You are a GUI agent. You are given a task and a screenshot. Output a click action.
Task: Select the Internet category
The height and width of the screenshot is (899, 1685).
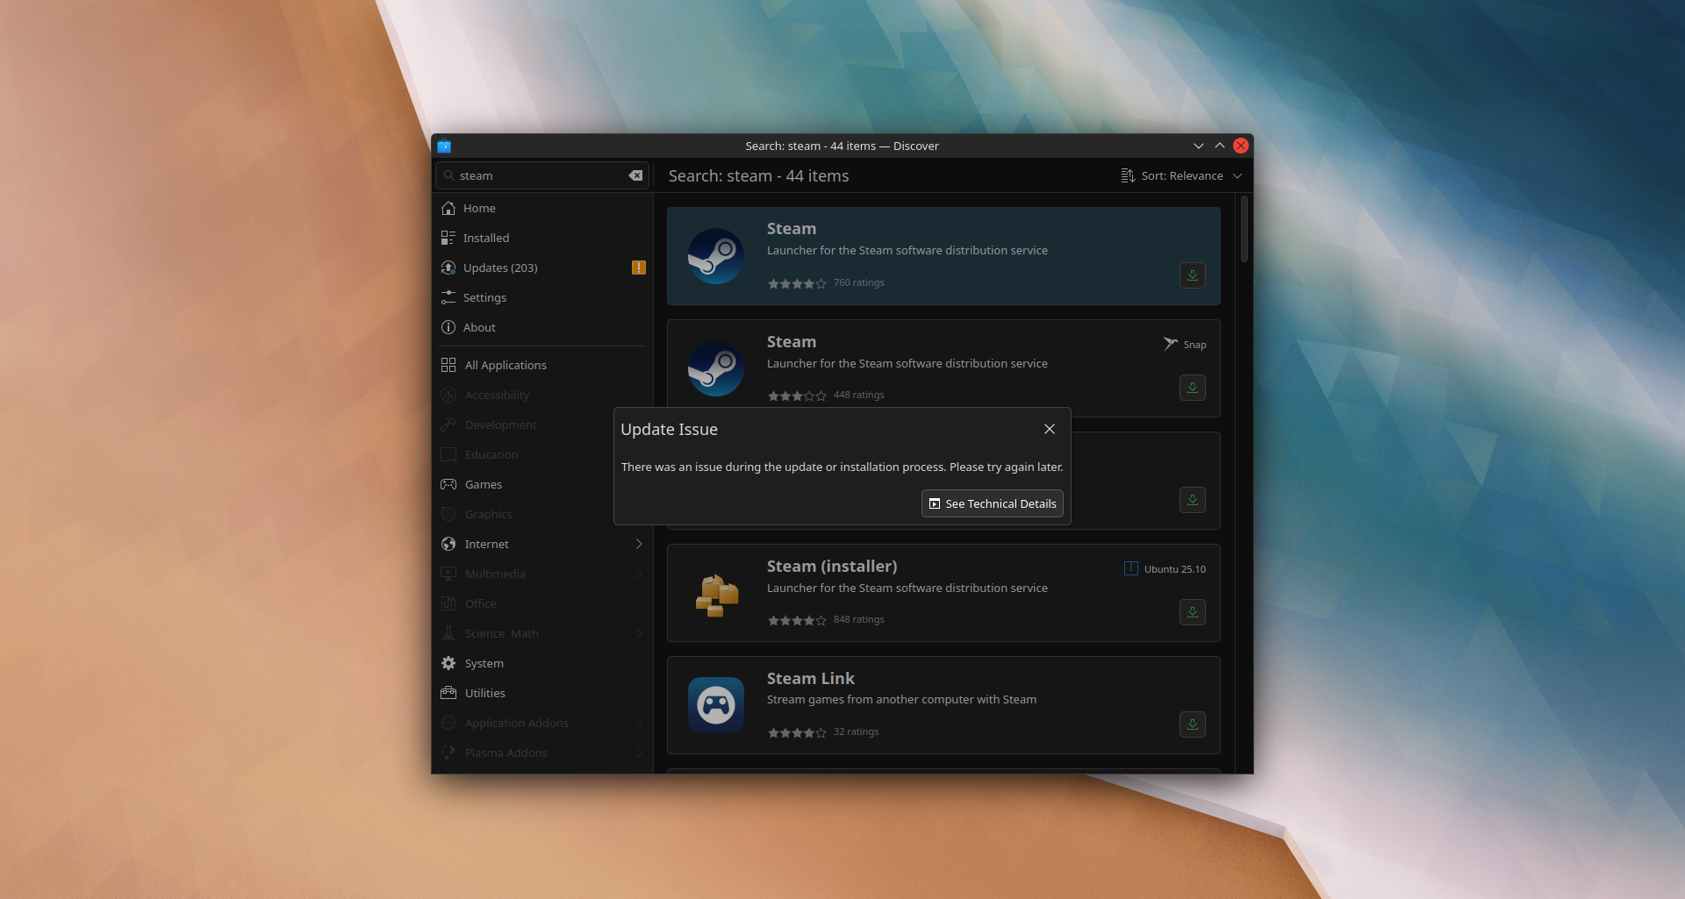(x=542, y=544)
